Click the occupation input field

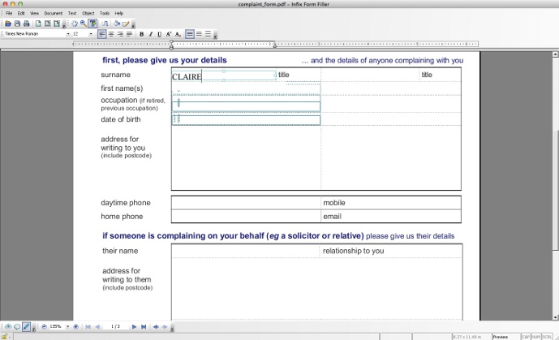(x=246, y=106)
